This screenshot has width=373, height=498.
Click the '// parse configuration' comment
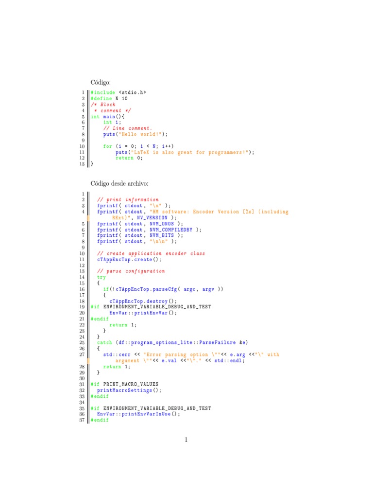click(131, 271)
